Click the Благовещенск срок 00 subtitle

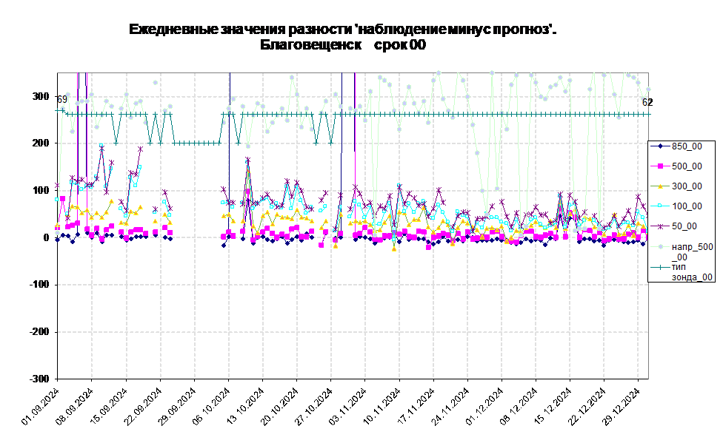[x=342, y=45]
